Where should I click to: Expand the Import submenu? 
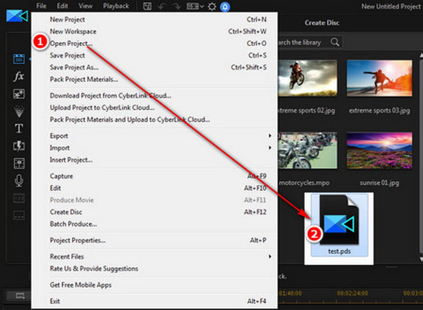[x=159, y=148]
